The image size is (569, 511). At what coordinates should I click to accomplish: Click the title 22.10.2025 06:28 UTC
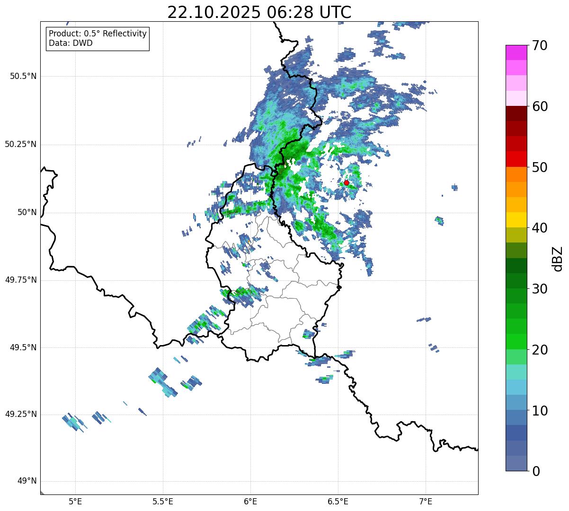click(259, 12)
